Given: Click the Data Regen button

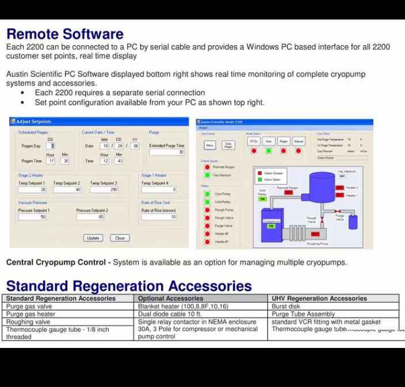Looking at the screenshot, I should (228, 145).
